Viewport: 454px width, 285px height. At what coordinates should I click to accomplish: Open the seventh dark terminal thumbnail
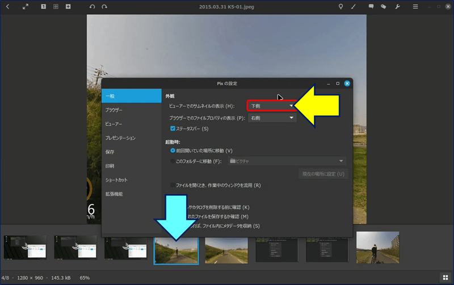click(327, 250)
